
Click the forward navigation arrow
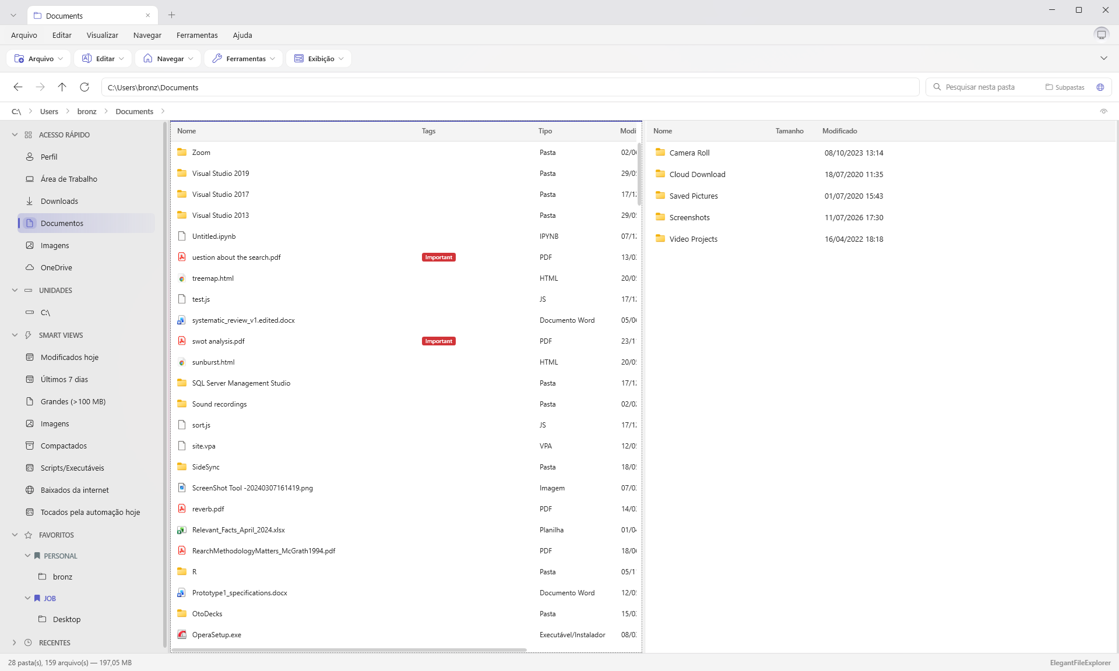[x=40, y=87]
